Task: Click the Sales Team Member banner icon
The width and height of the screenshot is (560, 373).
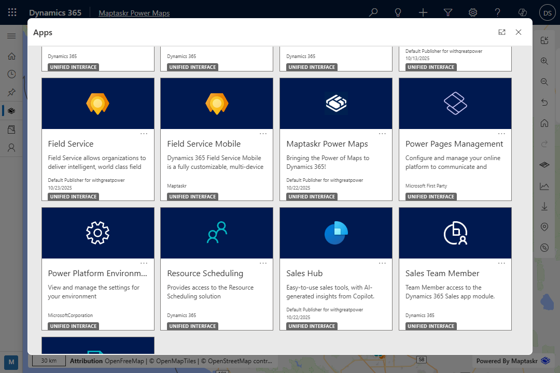Action: pos(455,233)
